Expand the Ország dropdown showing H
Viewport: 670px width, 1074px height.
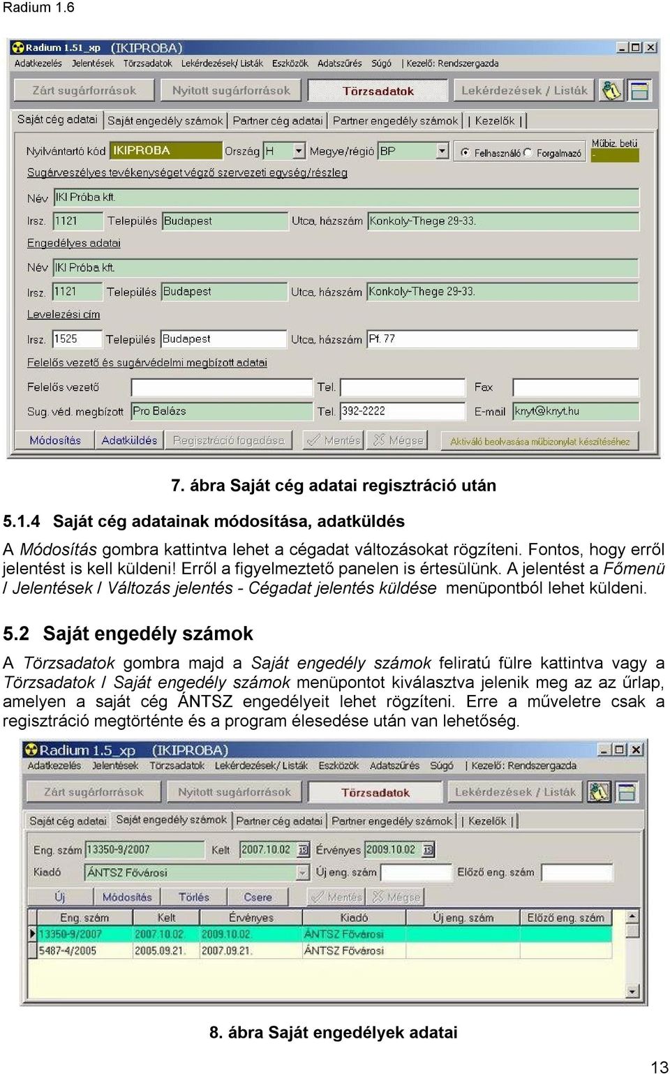coord(299,151)
